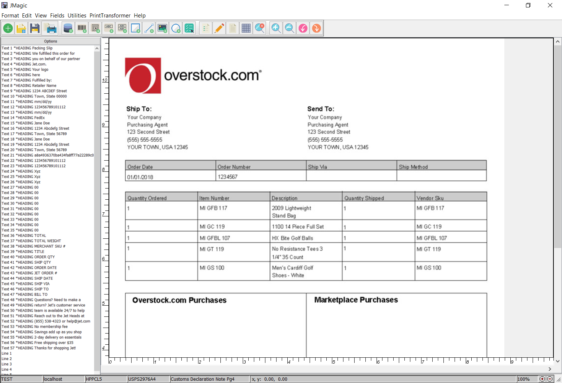The image size is (562, 383).
Task: Click the plain document page icon
Action: click(233, 28)
